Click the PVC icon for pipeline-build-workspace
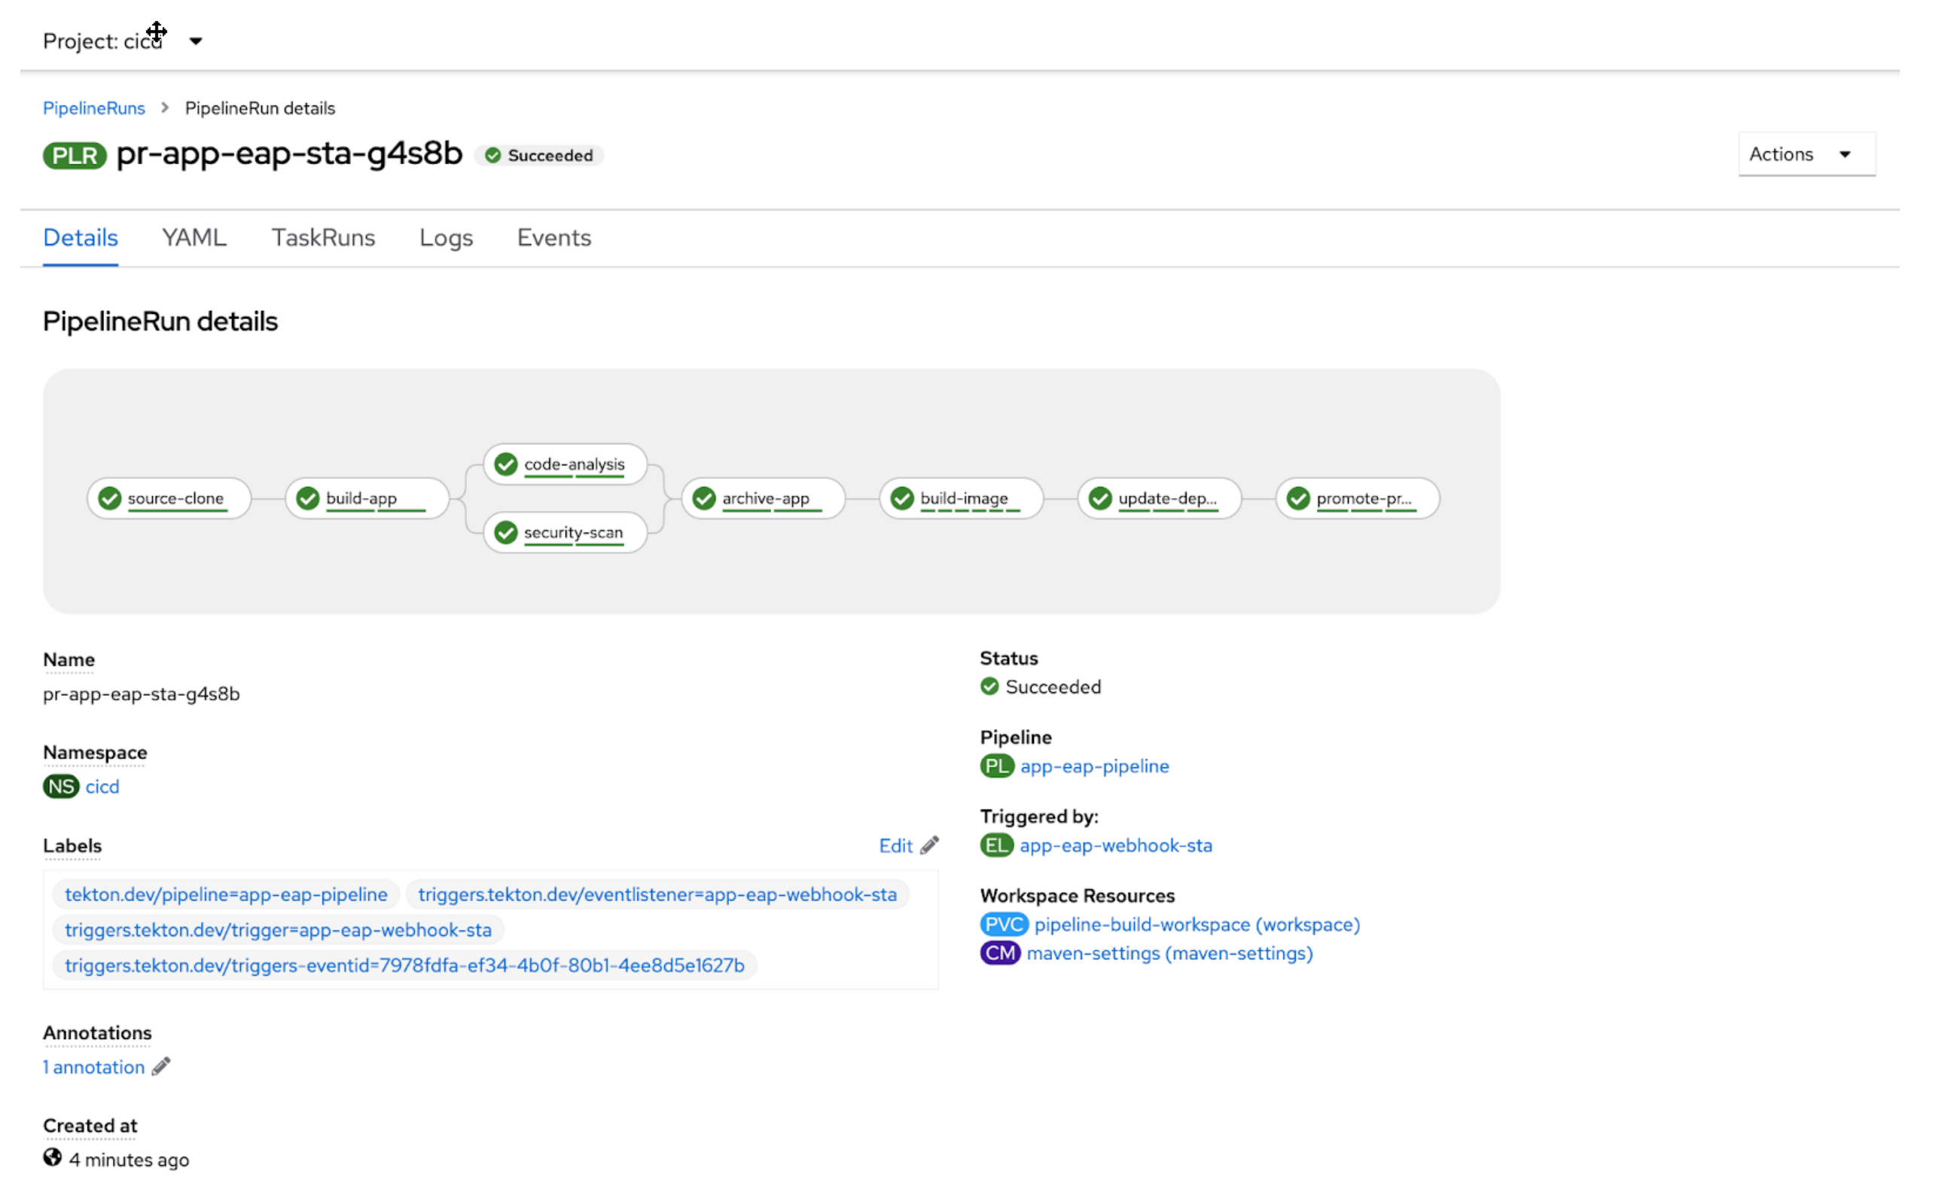This screenshot has width=1951, height=1201. 1003,924
